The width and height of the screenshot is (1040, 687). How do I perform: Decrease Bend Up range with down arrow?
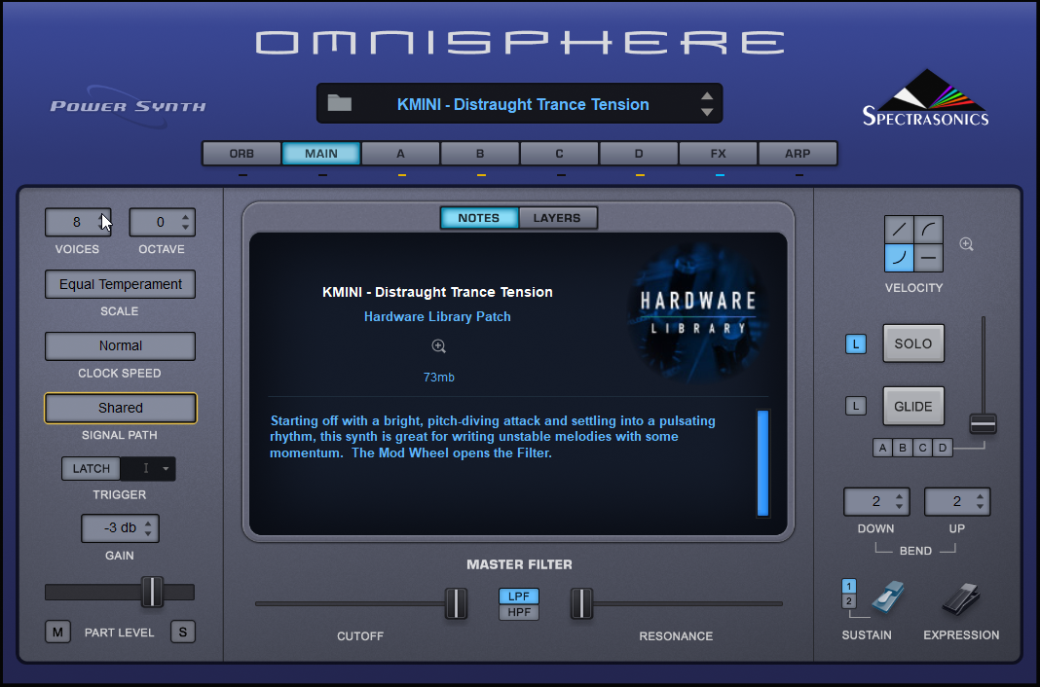click(981, 507)
